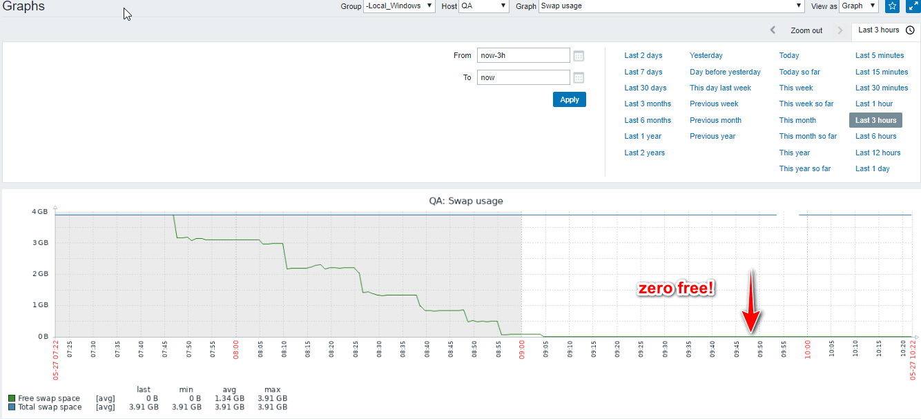Add graph to favorites with star icon
This screenshot has height=419, width=921.
(x=892, y=6)
